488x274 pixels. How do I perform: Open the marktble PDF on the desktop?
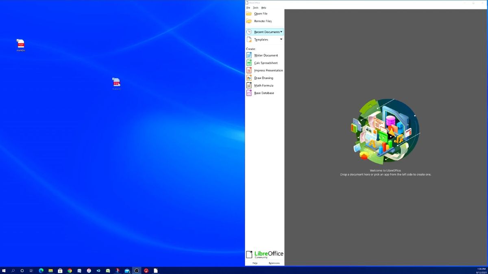pos(21,45)
